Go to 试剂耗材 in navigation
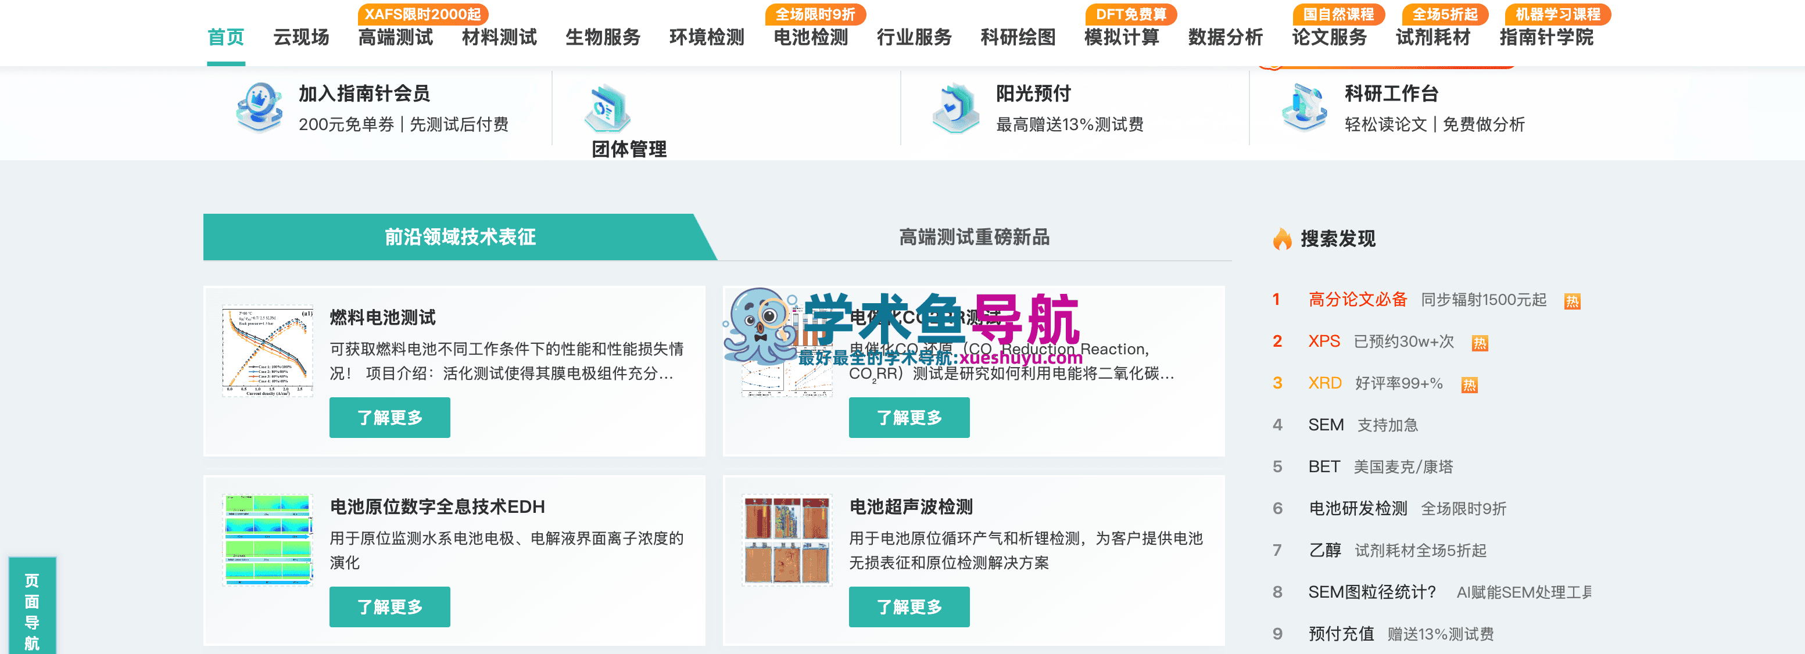The height and width of the screenshot is (654, 1805). (1433, 37)
